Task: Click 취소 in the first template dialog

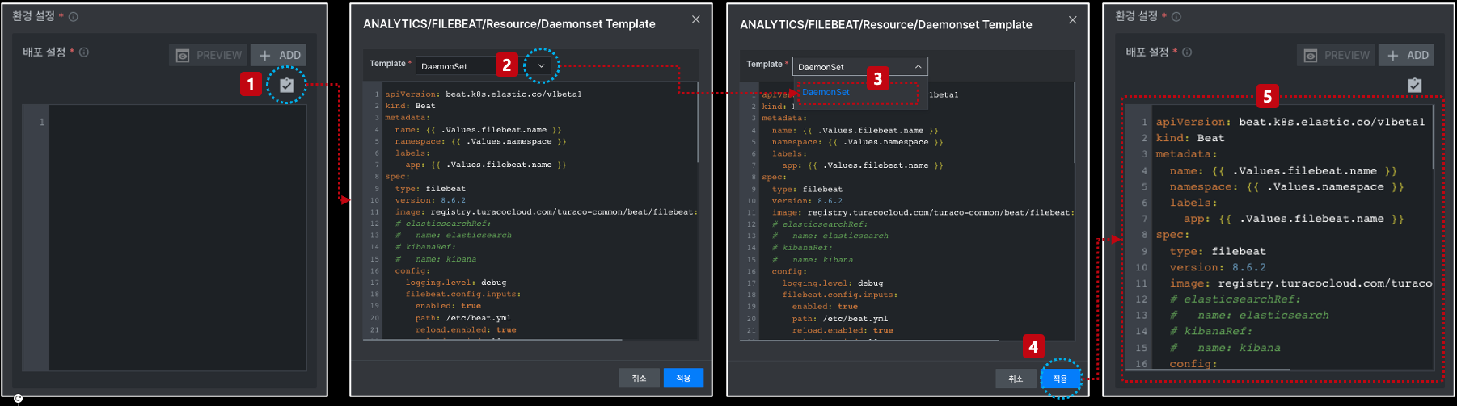Action: pyautogui.click(x=639, y=378)
